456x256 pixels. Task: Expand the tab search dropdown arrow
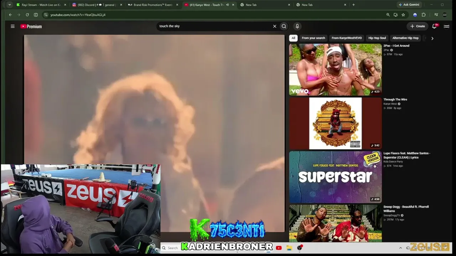(10, 5)
